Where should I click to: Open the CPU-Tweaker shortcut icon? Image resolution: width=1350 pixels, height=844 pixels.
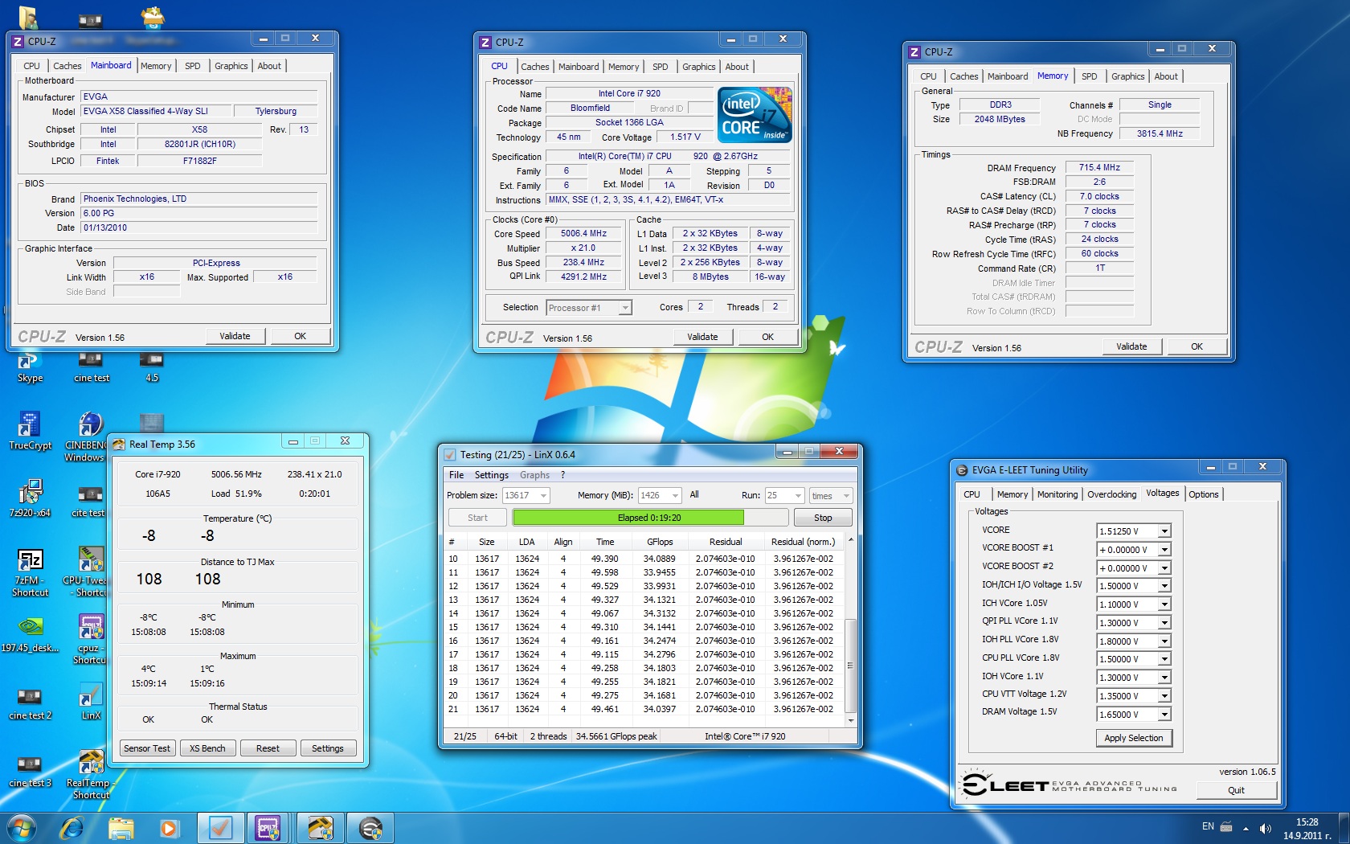87,572
